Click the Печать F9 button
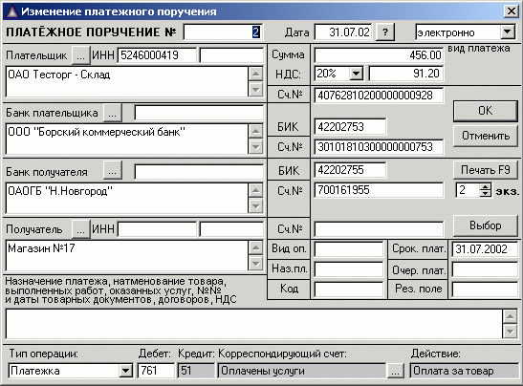The image size is (523, 386). coord(486,170)
